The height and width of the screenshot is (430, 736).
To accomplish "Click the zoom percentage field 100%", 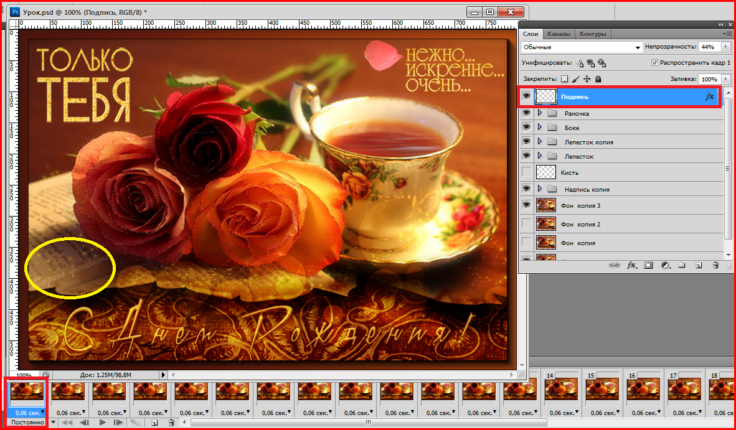I will pyautogui.click(x=24, y=375).
